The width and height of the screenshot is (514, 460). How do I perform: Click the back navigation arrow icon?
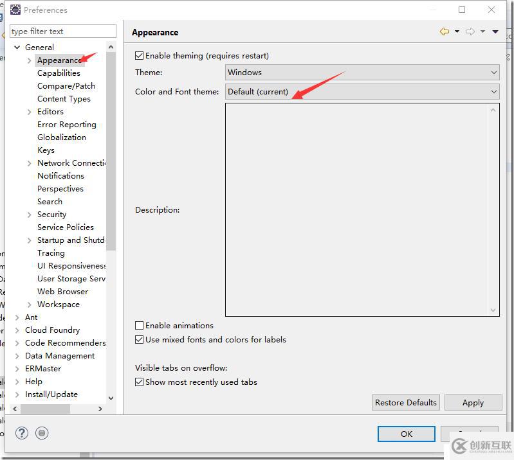point(444,31)
